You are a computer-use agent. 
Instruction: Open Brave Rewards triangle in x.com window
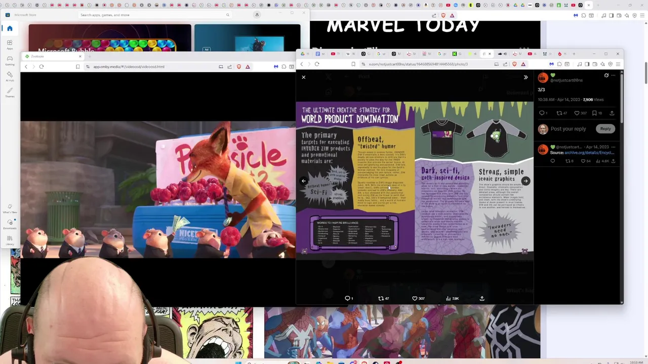[523, 64]
